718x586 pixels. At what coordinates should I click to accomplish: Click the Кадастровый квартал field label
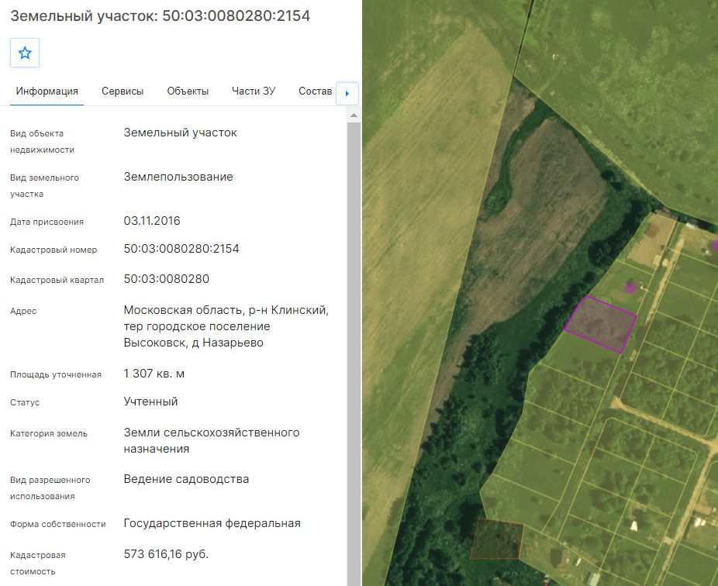[57, 280]
